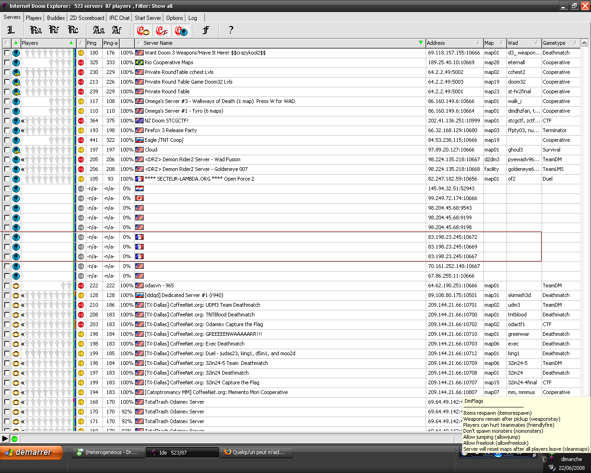Click the Ide 523/87 taskbar button
Image resolution: width=591 pixels, height=473 pixels.
[182, 453]
